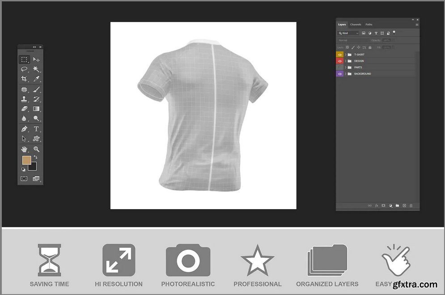Open the Kind filter dropdown
Screen dimensions: 445x295
tap(349, 33)
